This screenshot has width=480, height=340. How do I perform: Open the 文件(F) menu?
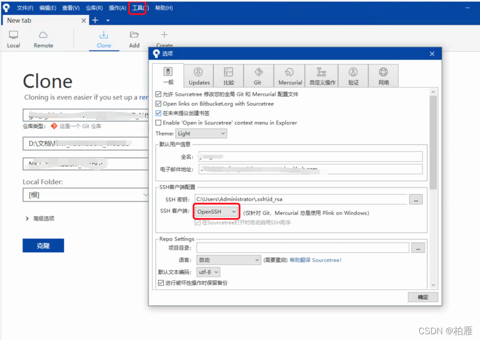coord(25,8)
